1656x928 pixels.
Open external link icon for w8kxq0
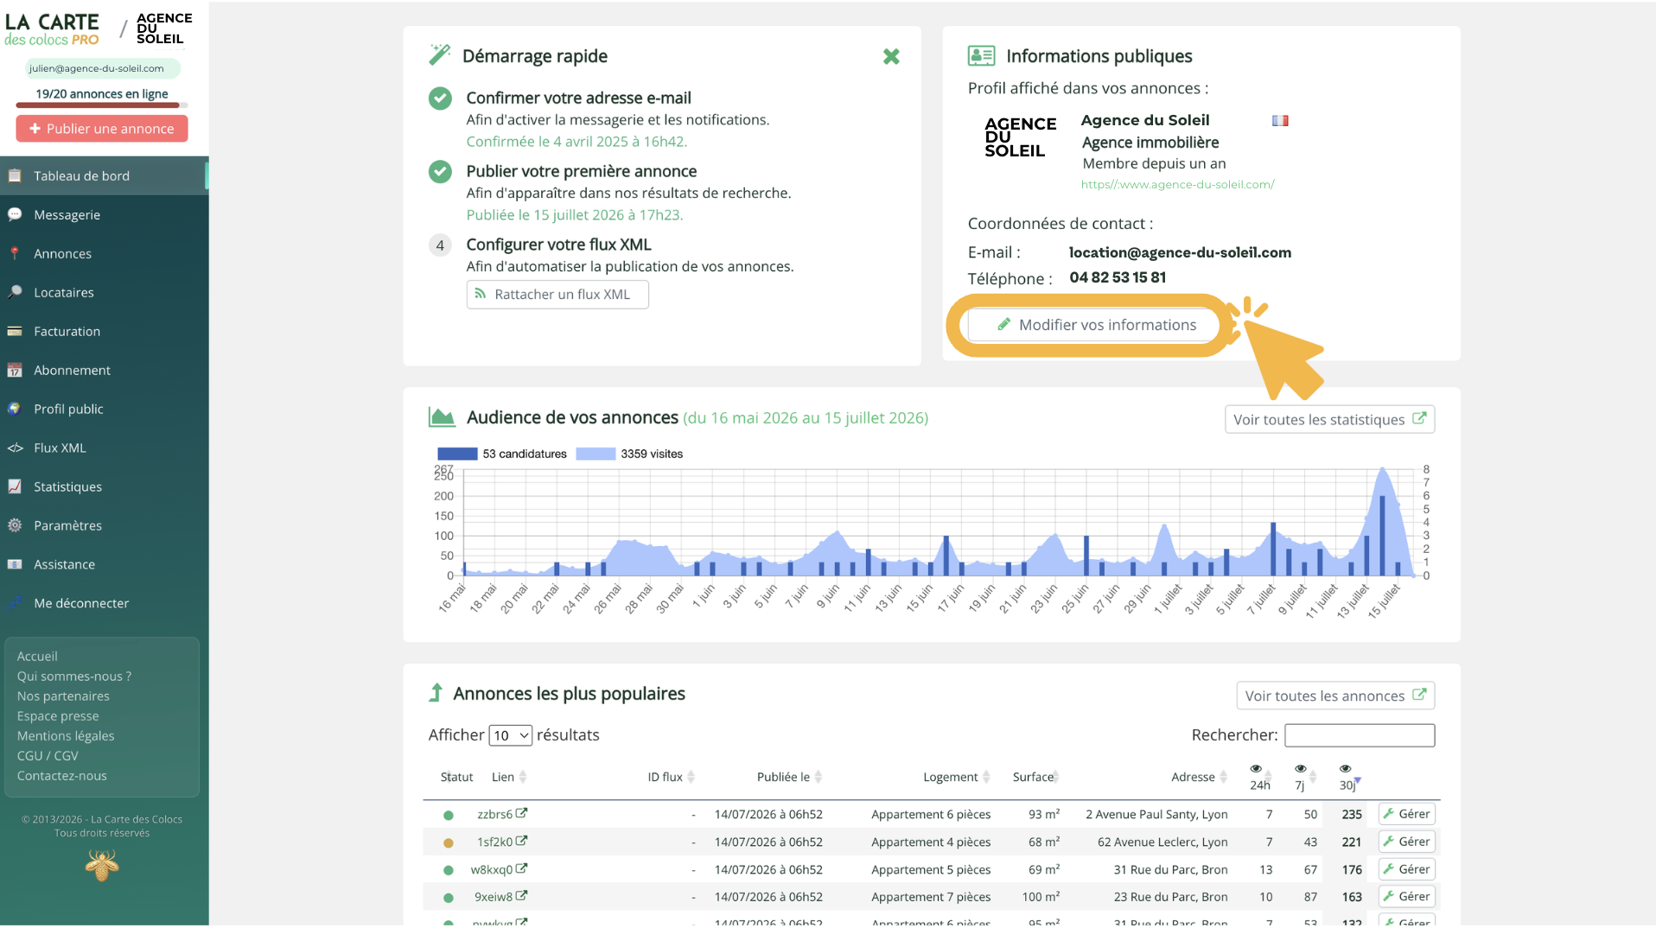522,868
